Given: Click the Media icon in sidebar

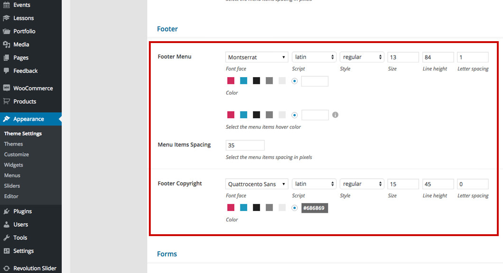Looking at the screenshot, I should click(7, 44).
